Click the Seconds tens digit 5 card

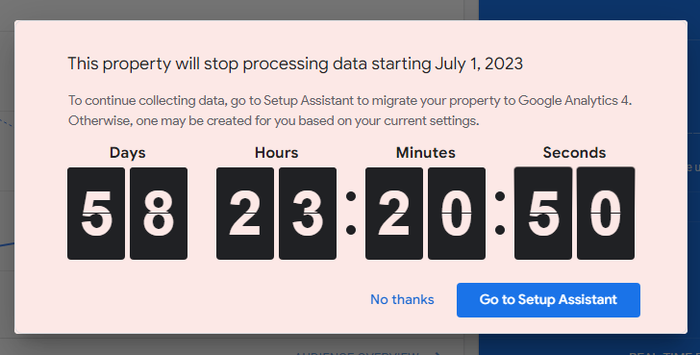click(x=543, y=214)
